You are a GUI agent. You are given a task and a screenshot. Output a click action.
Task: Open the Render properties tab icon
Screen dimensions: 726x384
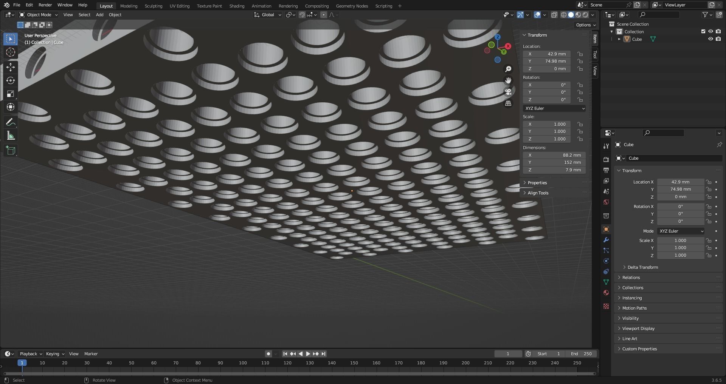tap(606, 160)
